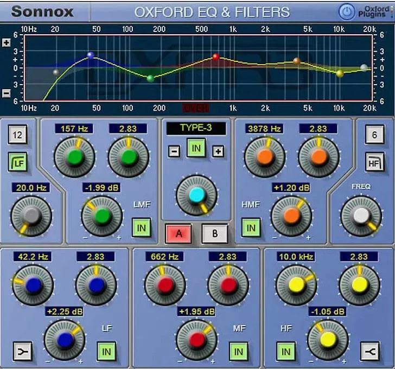Switch to preset B
Screen dimensions: 395x369
point(214,234)
